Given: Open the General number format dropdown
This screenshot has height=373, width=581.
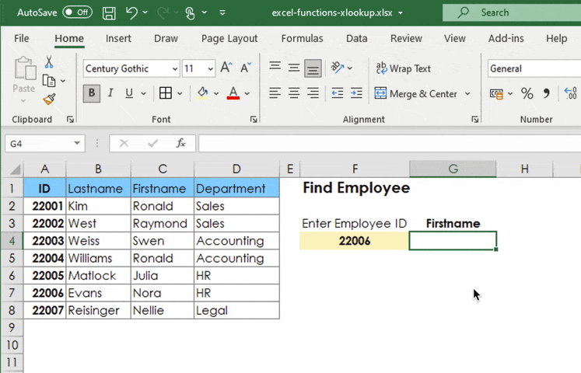Looking at the screenshot, I should point(534,68).
